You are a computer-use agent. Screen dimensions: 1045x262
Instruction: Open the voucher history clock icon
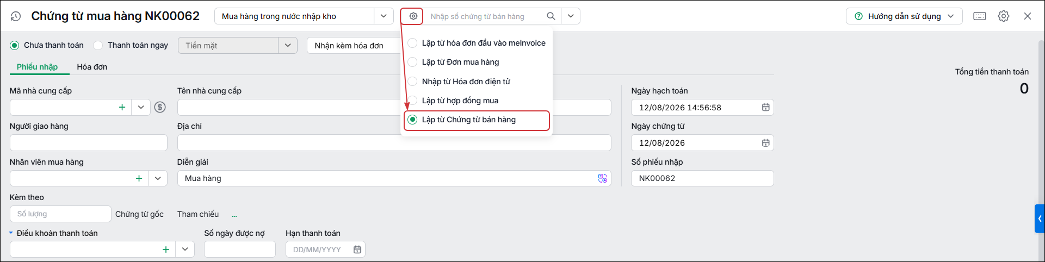coord(16,16)
